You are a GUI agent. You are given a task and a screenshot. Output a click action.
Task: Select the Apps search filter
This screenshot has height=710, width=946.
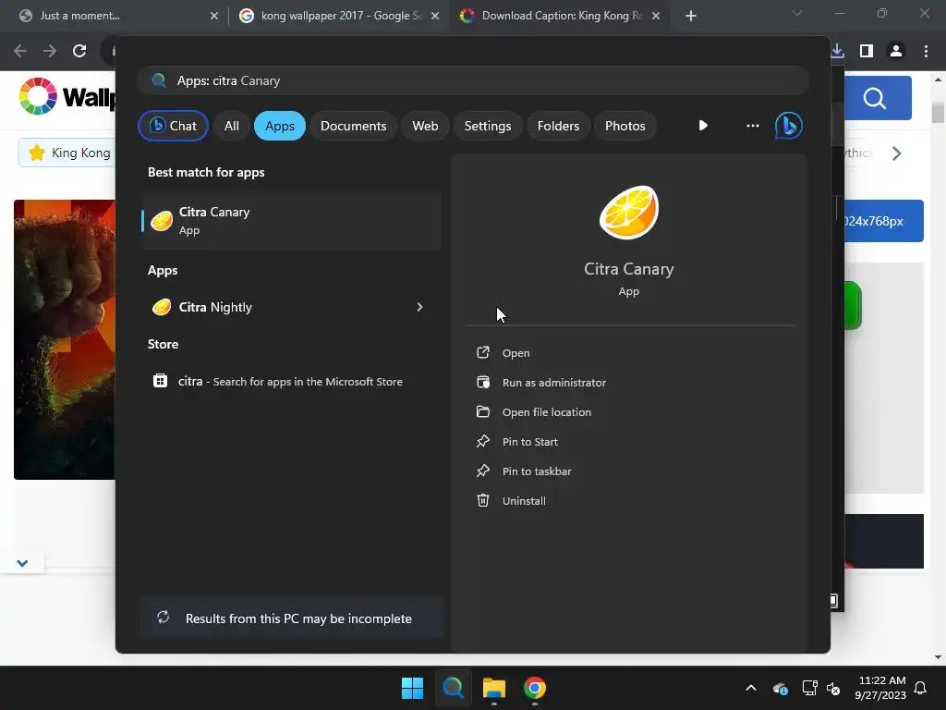(x=279, y=126)
